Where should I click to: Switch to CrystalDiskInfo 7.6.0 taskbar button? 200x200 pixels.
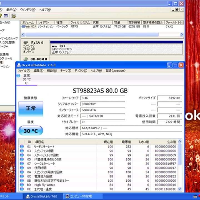pos(43,196)
